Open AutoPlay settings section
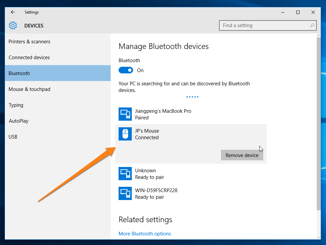The image size is (326, 245). click(x=58, y=121)
